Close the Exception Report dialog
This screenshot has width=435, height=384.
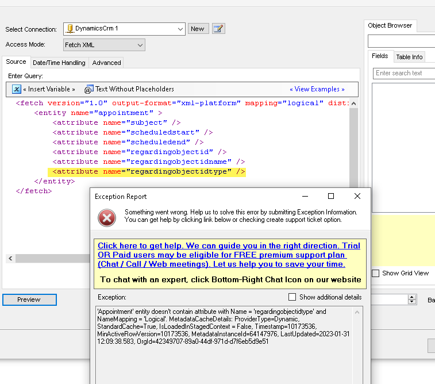coord(357,197)
